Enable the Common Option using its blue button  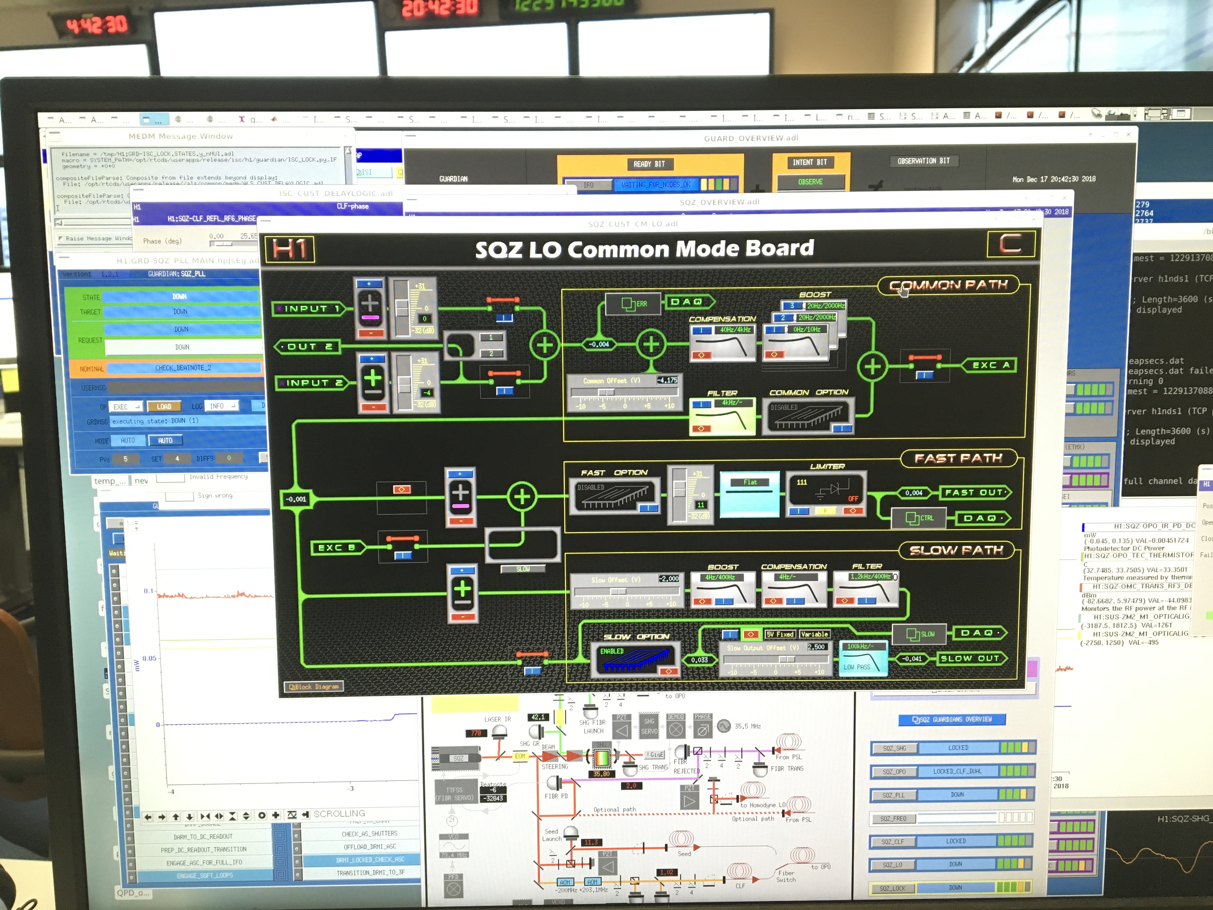pos(842,429)
